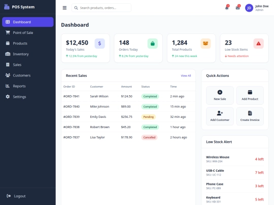Click the Dashboard grid icon in sidebar

tap(8, 22)
